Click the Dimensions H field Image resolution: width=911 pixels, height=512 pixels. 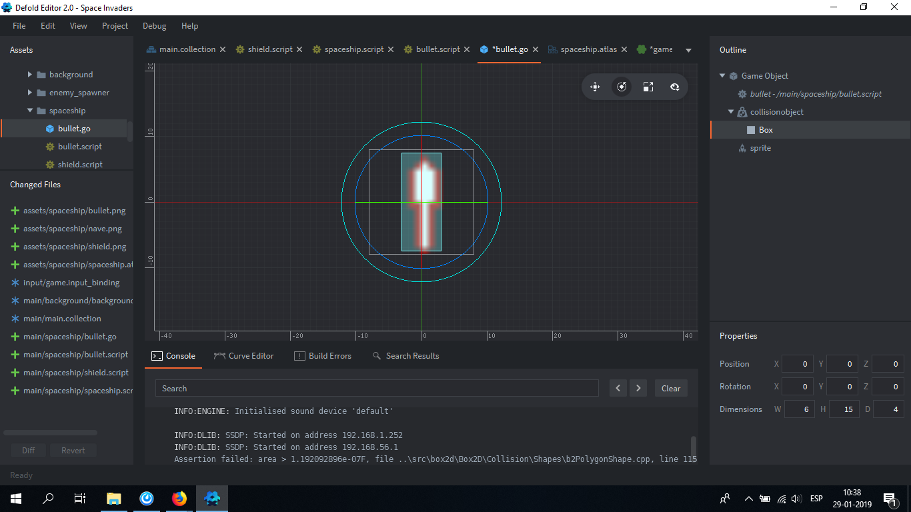(x=844, y=409)
